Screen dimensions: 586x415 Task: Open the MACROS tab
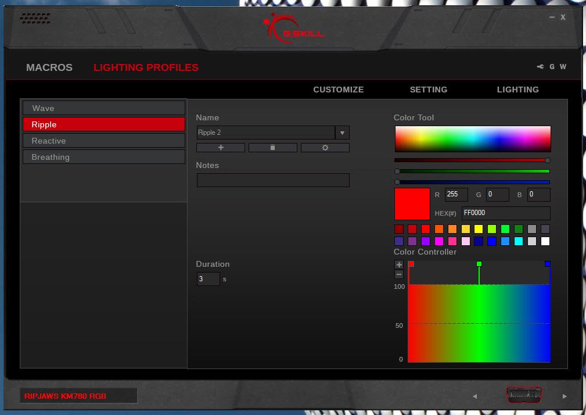49,67
